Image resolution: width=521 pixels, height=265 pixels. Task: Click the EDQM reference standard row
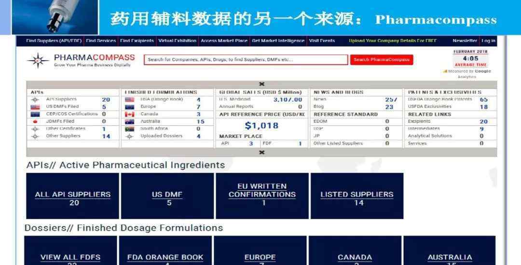(357, 122)
